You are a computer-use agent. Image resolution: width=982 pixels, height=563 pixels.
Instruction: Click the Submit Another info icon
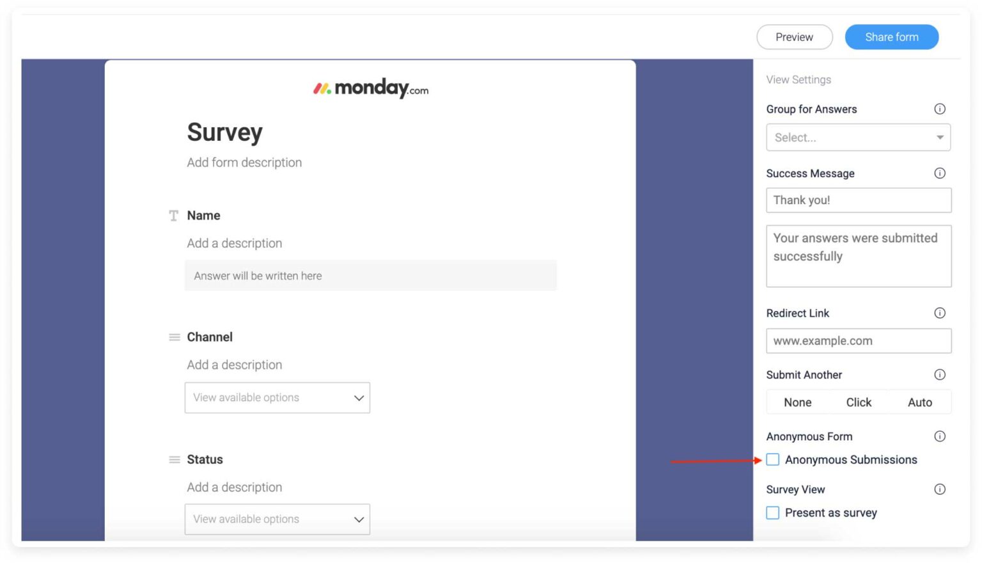click(940, 374)
